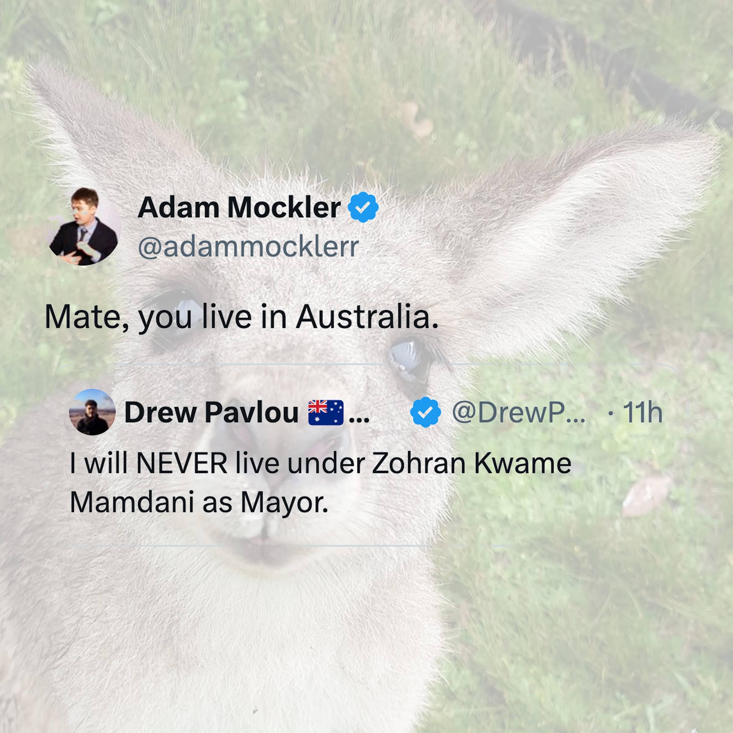Screen dimensions: 733x733
Task: Click the Drew Pavlou display name
Action: (211, 412)
